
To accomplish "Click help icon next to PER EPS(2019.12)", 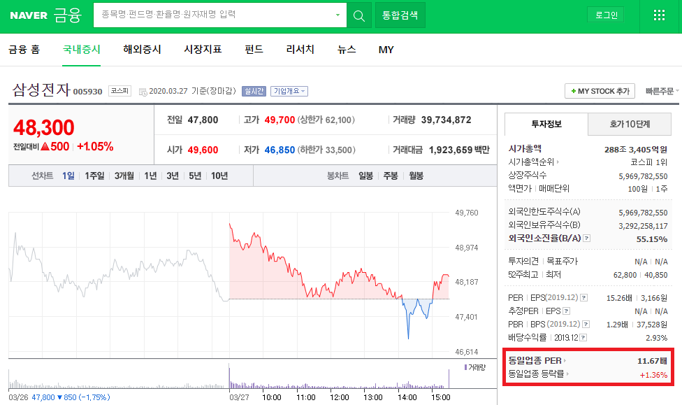I will pyautogui.click(x=584, y=298).
